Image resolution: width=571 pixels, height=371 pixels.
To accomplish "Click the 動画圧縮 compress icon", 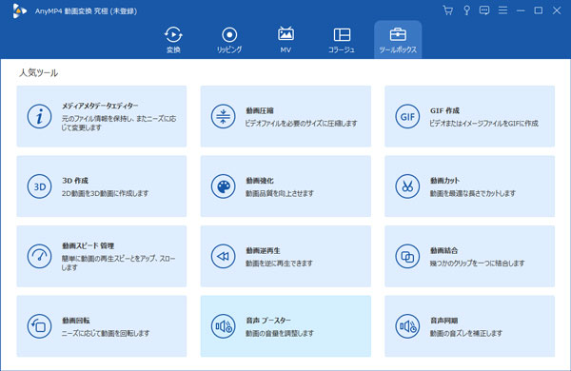I will click(224, 116).
